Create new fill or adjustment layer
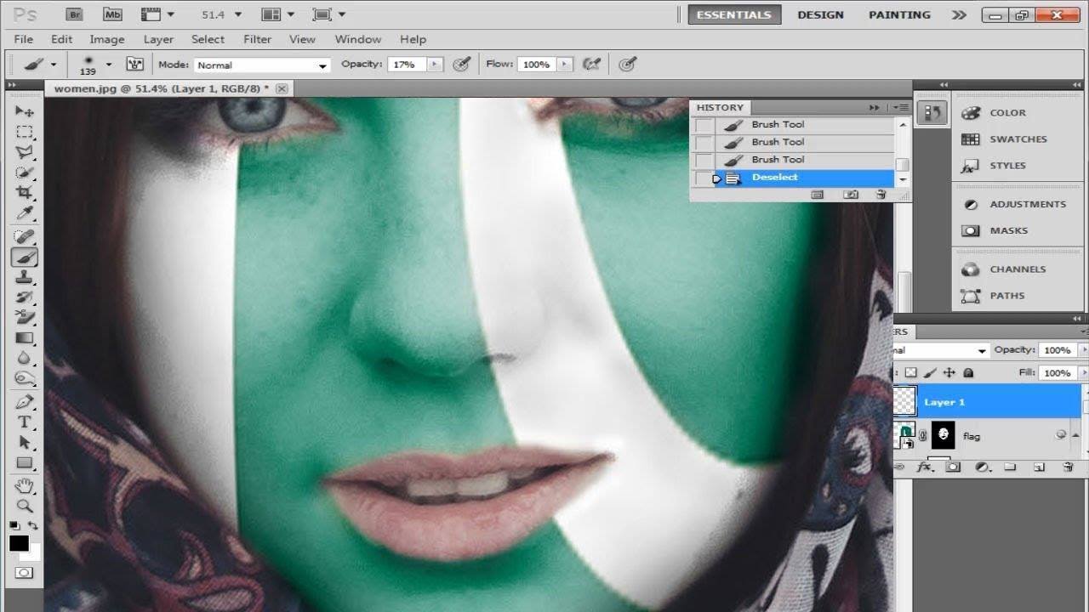Viewport: 1089px width, 612px height. (x=982, y=467)
